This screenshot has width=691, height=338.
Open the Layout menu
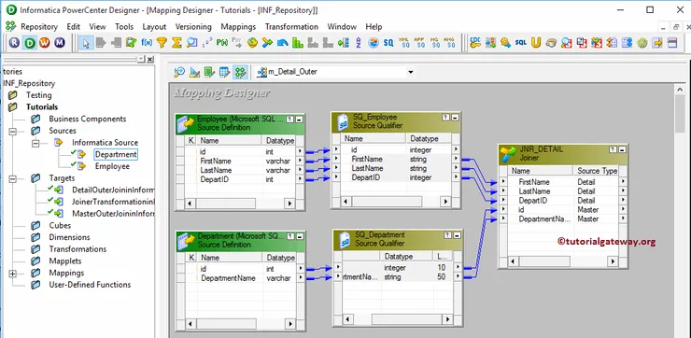click(x=154, y=26)
